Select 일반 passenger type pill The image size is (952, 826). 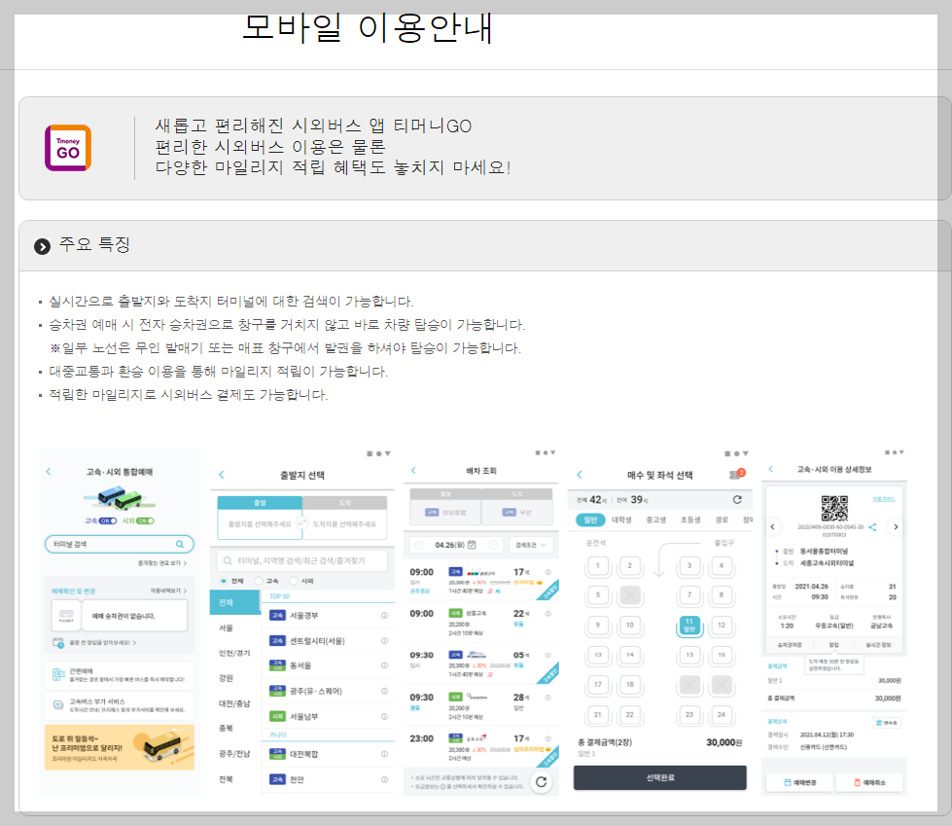tap(590, 520)
